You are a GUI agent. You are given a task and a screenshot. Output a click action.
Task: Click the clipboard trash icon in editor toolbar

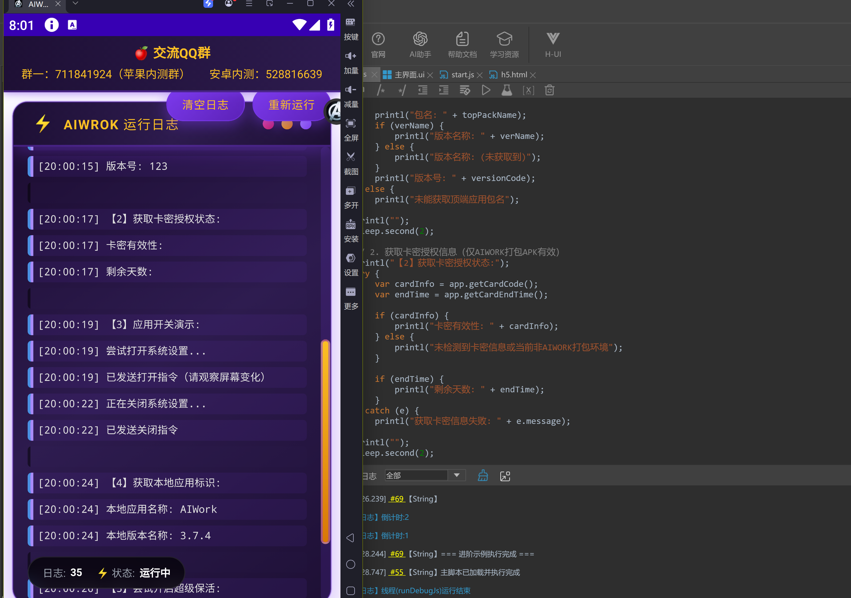pyautogui.click(x=550, y=90)
